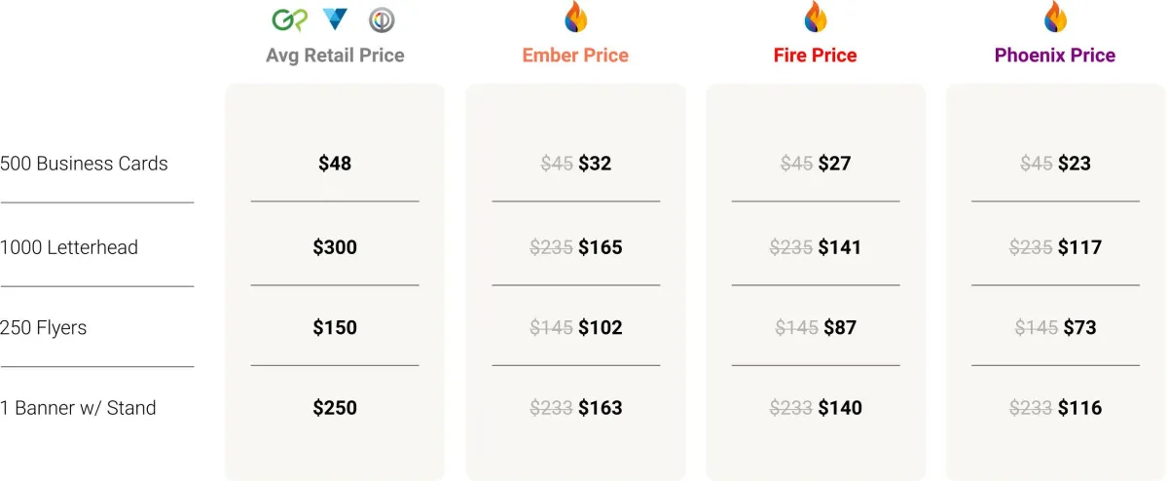Image resolution: width=1168 pixels, height=481 pixels.
Task: Select the Phoenix Price heading
Action: (1055, 55)
